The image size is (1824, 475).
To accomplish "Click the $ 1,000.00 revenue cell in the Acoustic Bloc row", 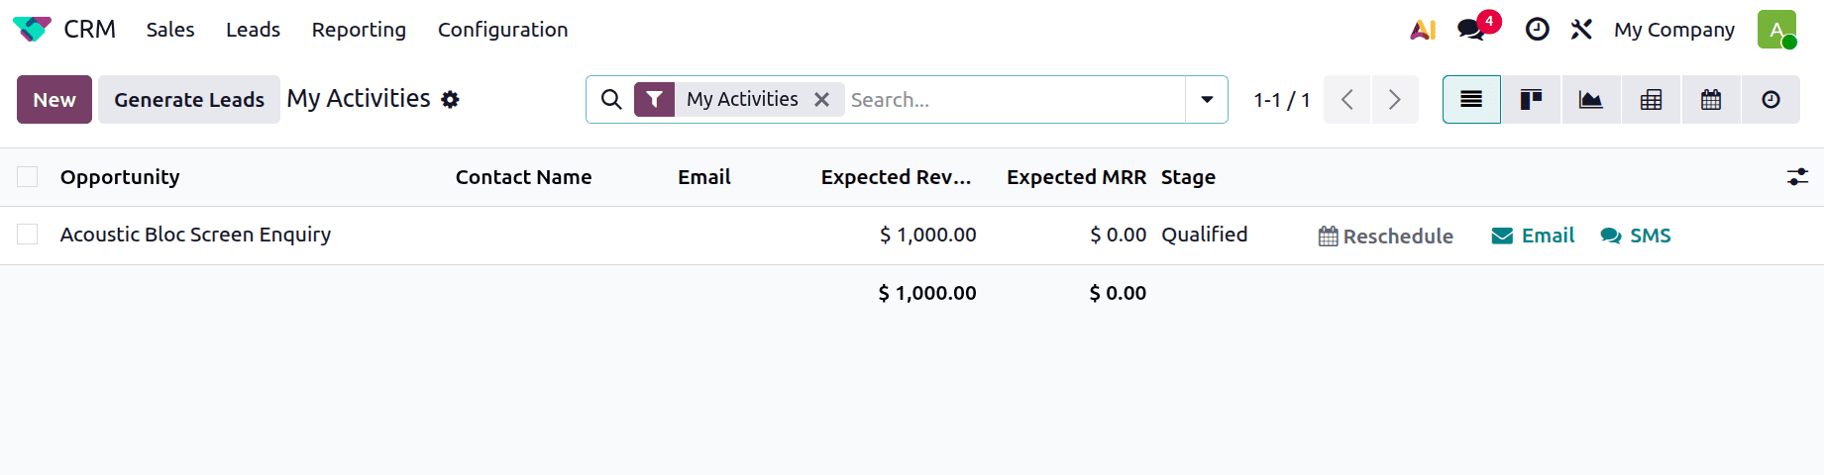I will pyautogui.click(x=928, y=235).
